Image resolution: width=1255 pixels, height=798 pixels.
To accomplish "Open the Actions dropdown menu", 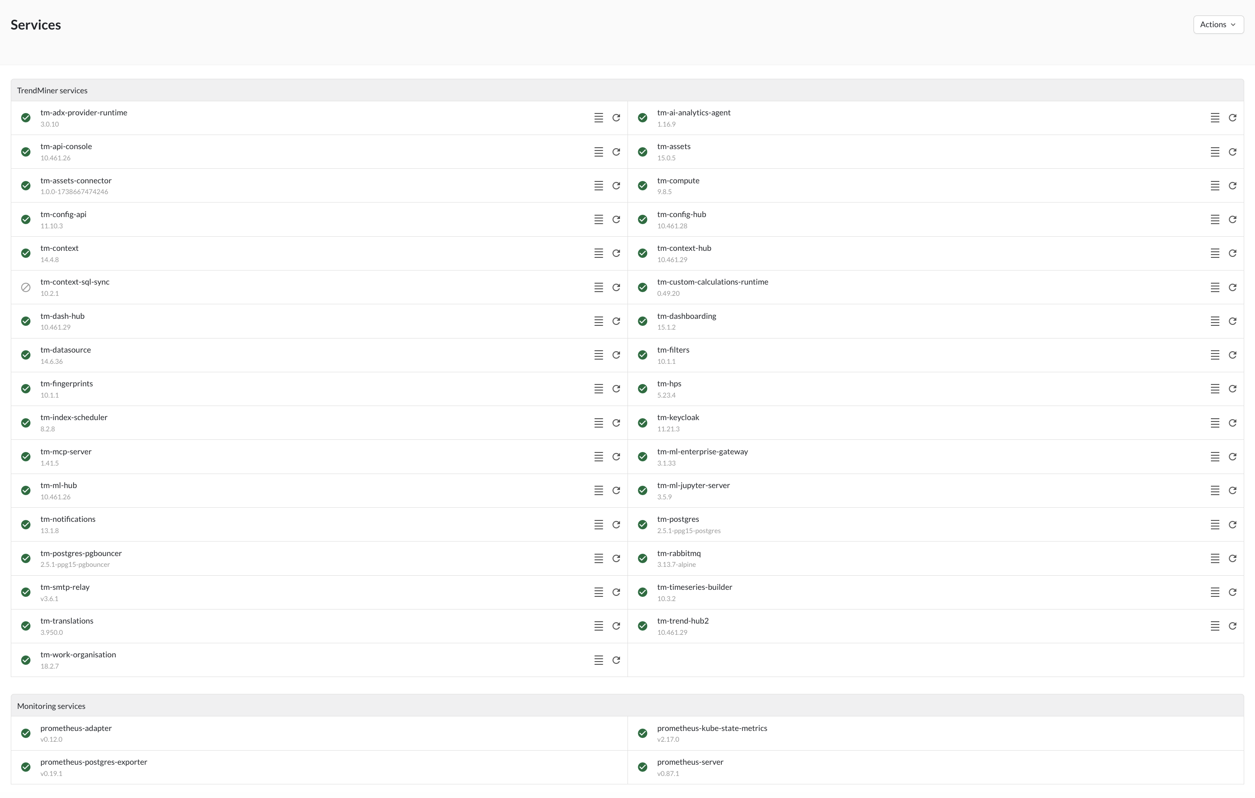I will [1218, 24].
